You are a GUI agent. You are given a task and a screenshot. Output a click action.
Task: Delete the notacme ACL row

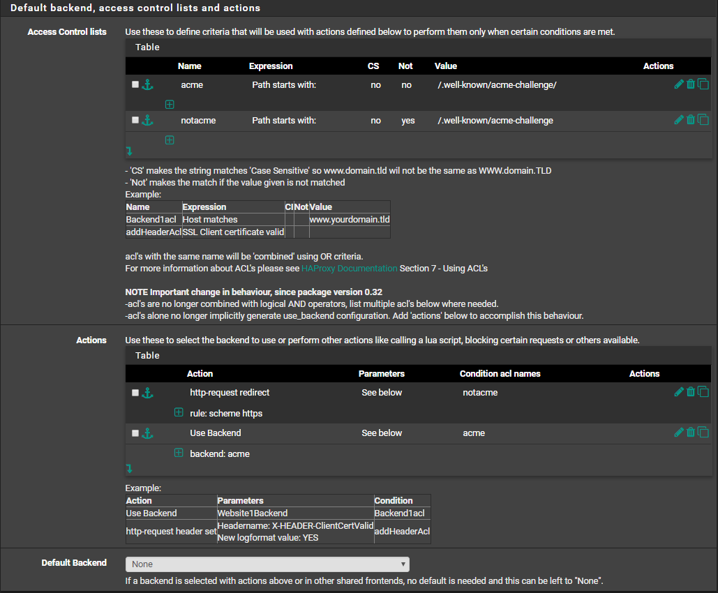[691, 120]
